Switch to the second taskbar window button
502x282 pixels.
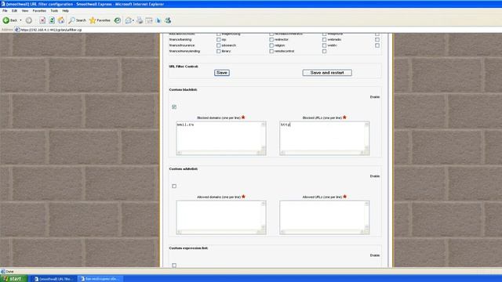100,279
